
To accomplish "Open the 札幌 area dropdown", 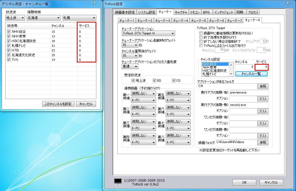I will pos(79,18).
